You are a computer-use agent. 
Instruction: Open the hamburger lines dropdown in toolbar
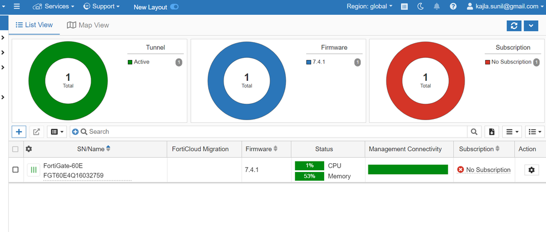coord(512,132)
